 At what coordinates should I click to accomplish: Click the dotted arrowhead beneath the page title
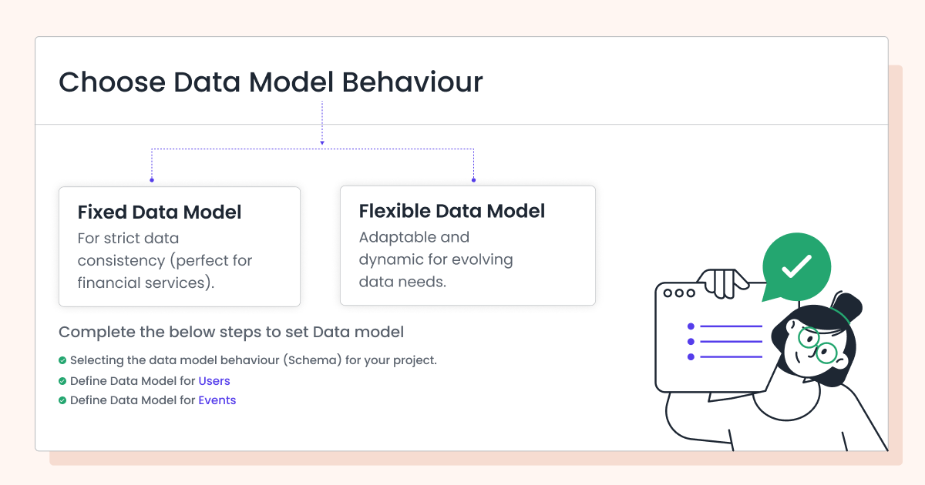(x=322, y=142)
